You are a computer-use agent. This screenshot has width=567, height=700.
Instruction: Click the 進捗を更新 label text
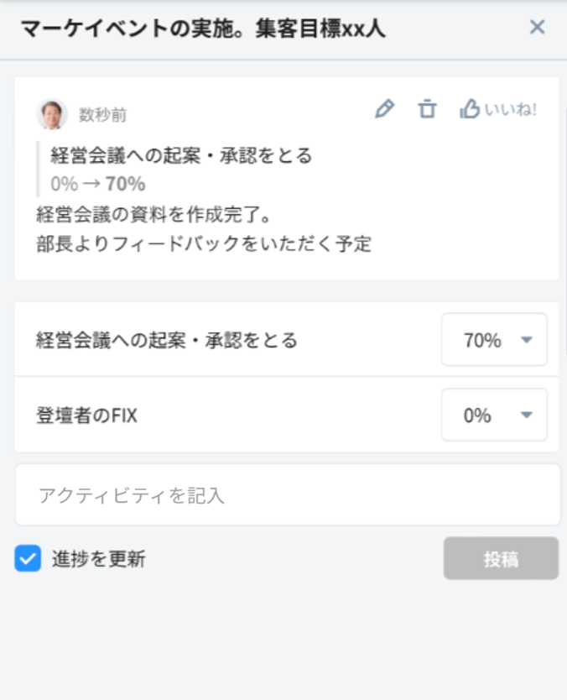[98, 560]
